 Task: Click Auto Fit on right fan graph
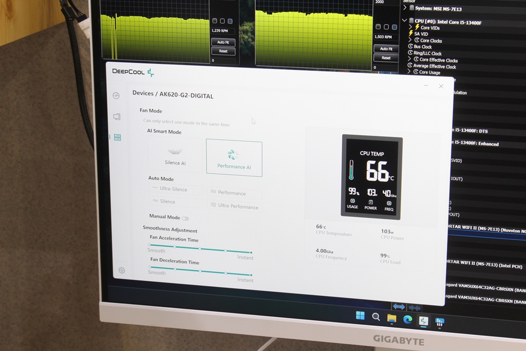[386, 49]
